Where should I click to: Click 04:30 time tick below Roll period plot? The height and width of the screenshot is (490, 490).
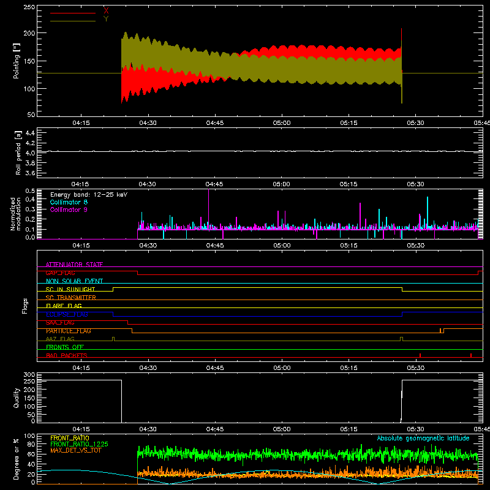[x=147, y=184]
